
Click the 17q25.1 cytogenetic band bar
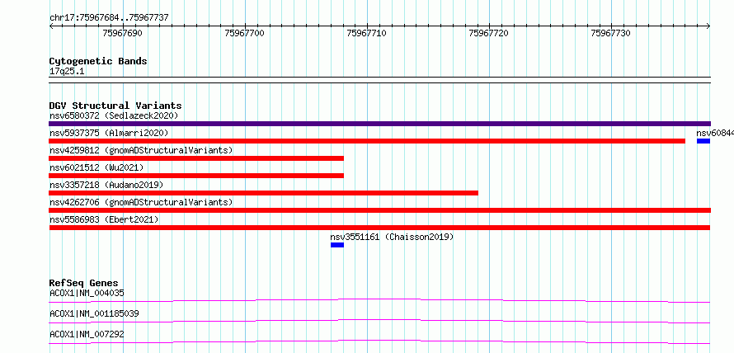pyautogui.click(x=379, y=79)
